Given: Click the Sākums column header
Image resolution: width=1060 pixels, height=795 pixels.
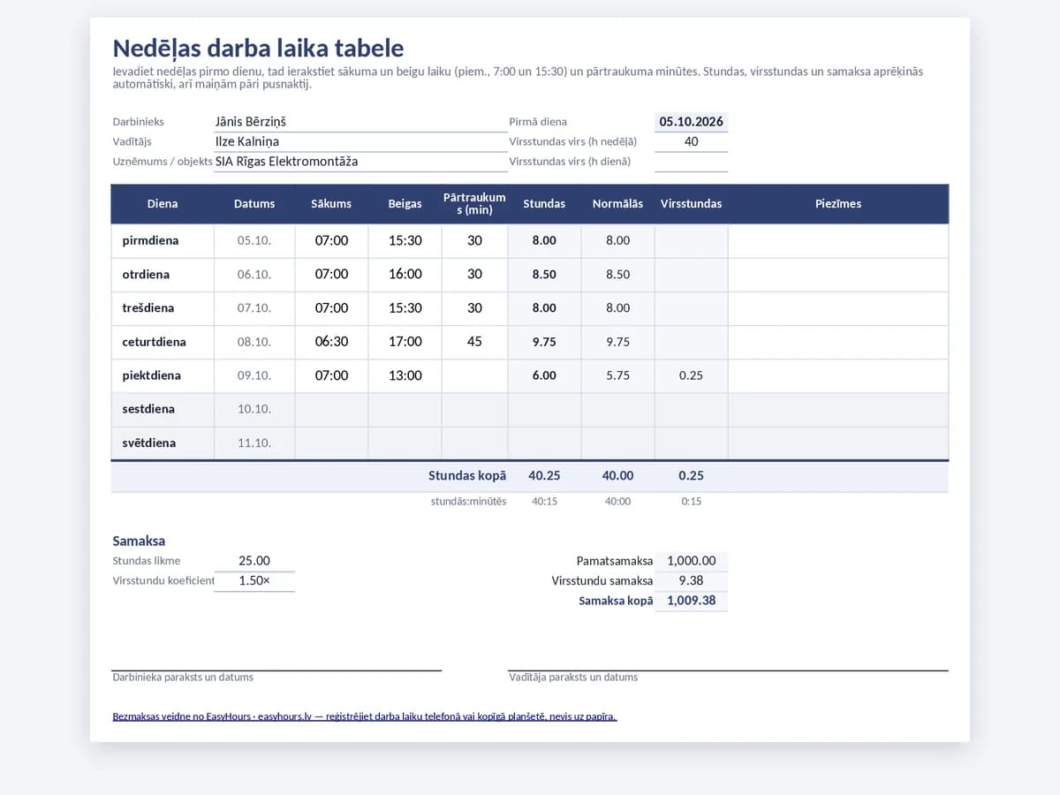Looking at the screenshot, I should pyautogui.click(x=331, y=203).
